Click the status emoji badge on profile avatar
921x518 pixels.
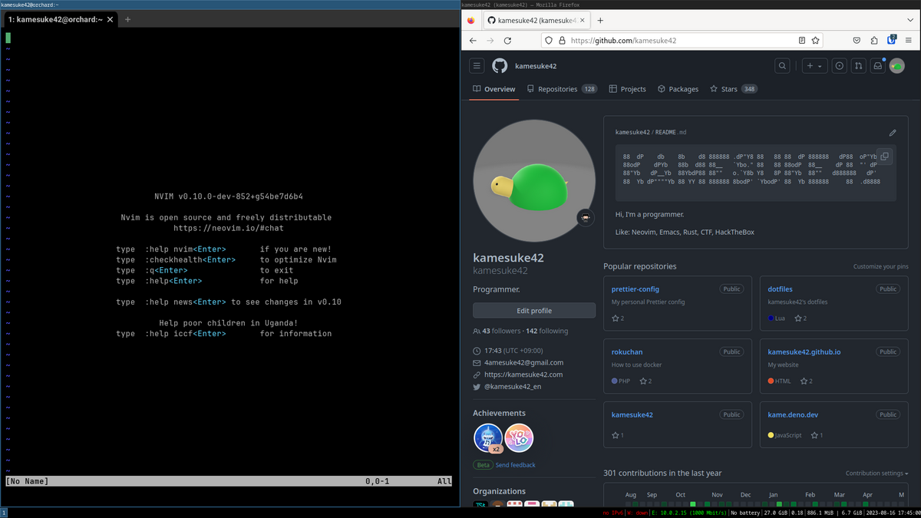pyautogui.click(x=586, y=218)
